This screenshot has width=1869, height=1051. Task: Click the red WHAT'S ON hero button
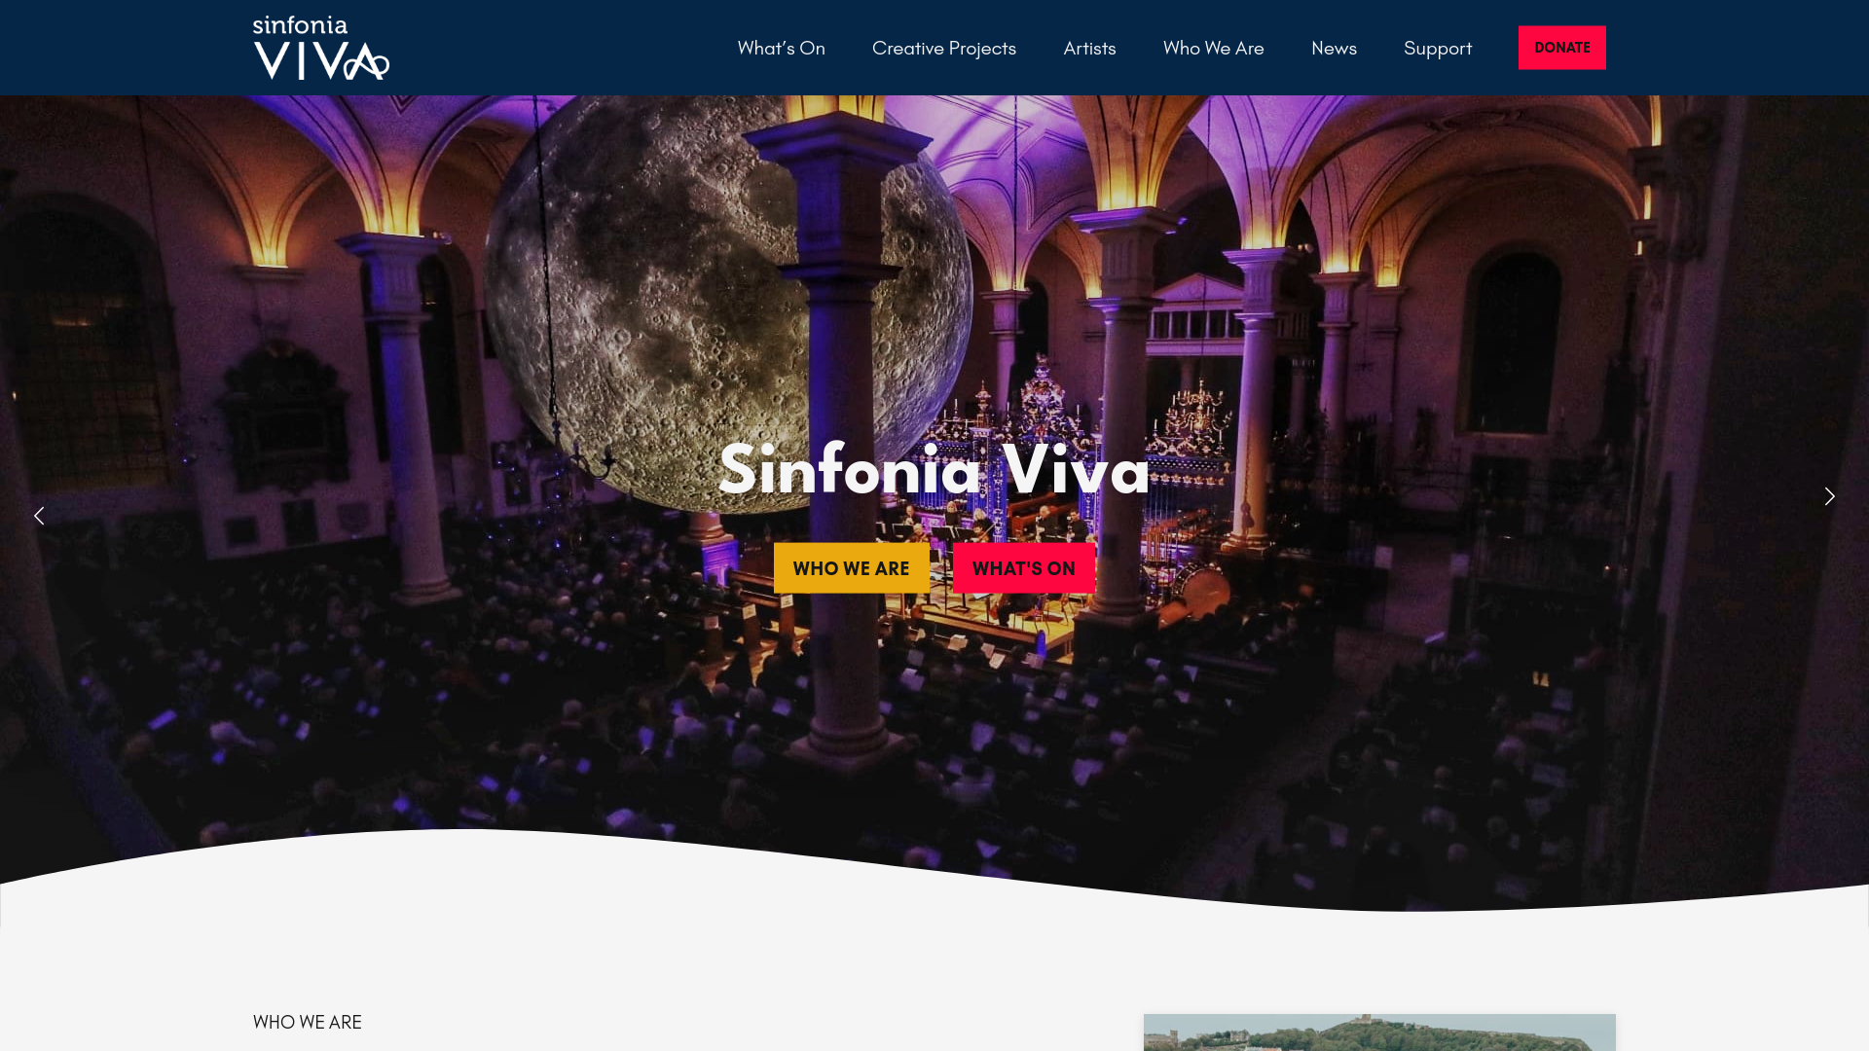[x=1024, y=568]
